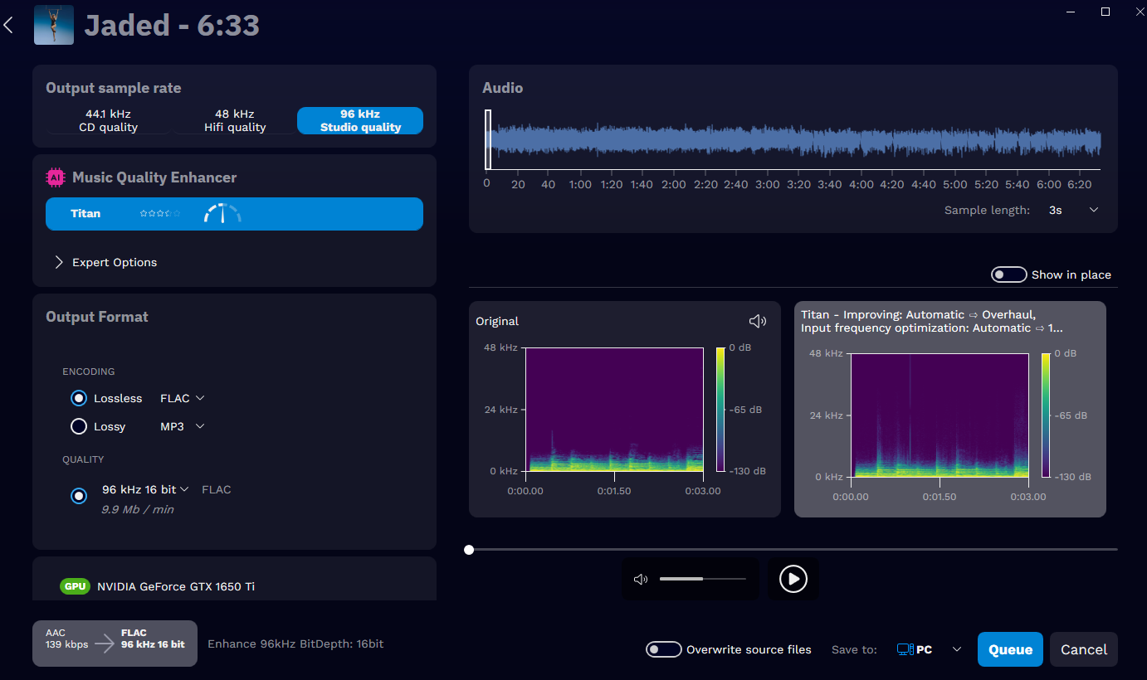This screenshot has height=680, width=1147.
Task: Click the Queue button
Action: coord(1010,649)
